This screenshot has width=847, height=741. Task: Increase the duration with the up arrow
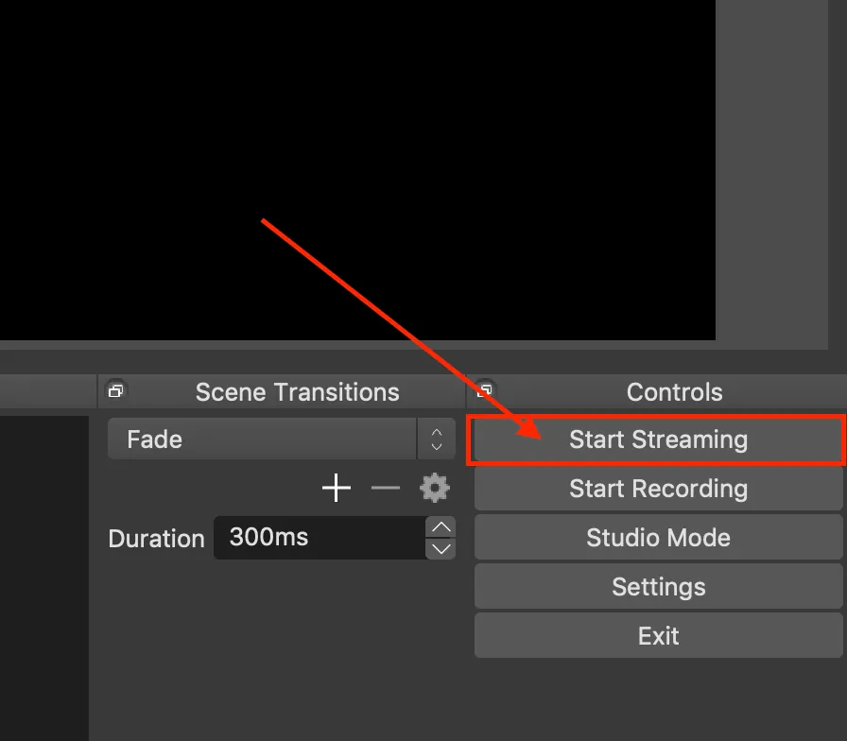(440, 527)
